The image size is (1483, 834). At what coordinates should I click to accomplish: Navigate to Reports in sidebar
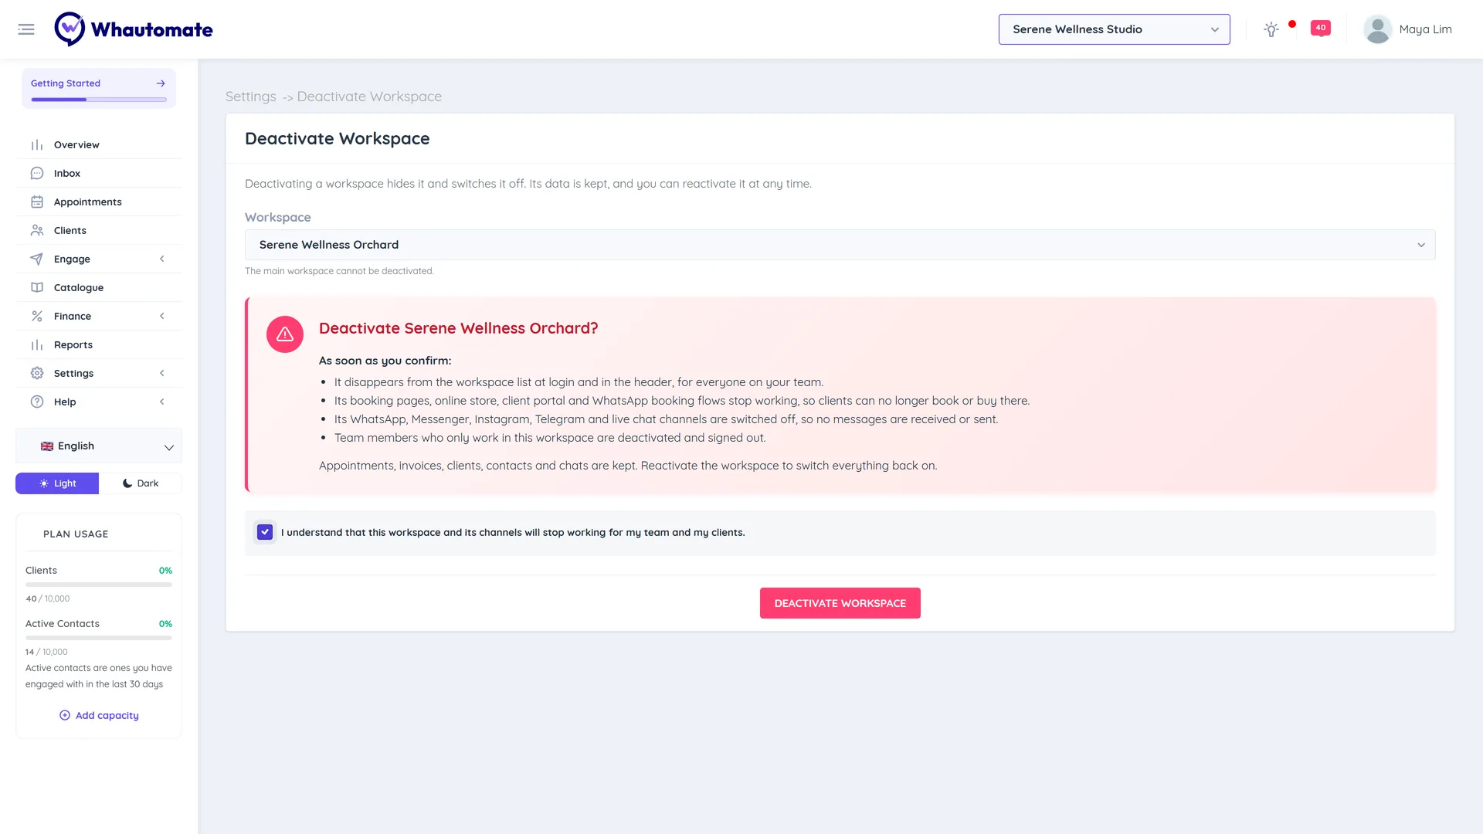pyautogui.click(x=99, y=345)
